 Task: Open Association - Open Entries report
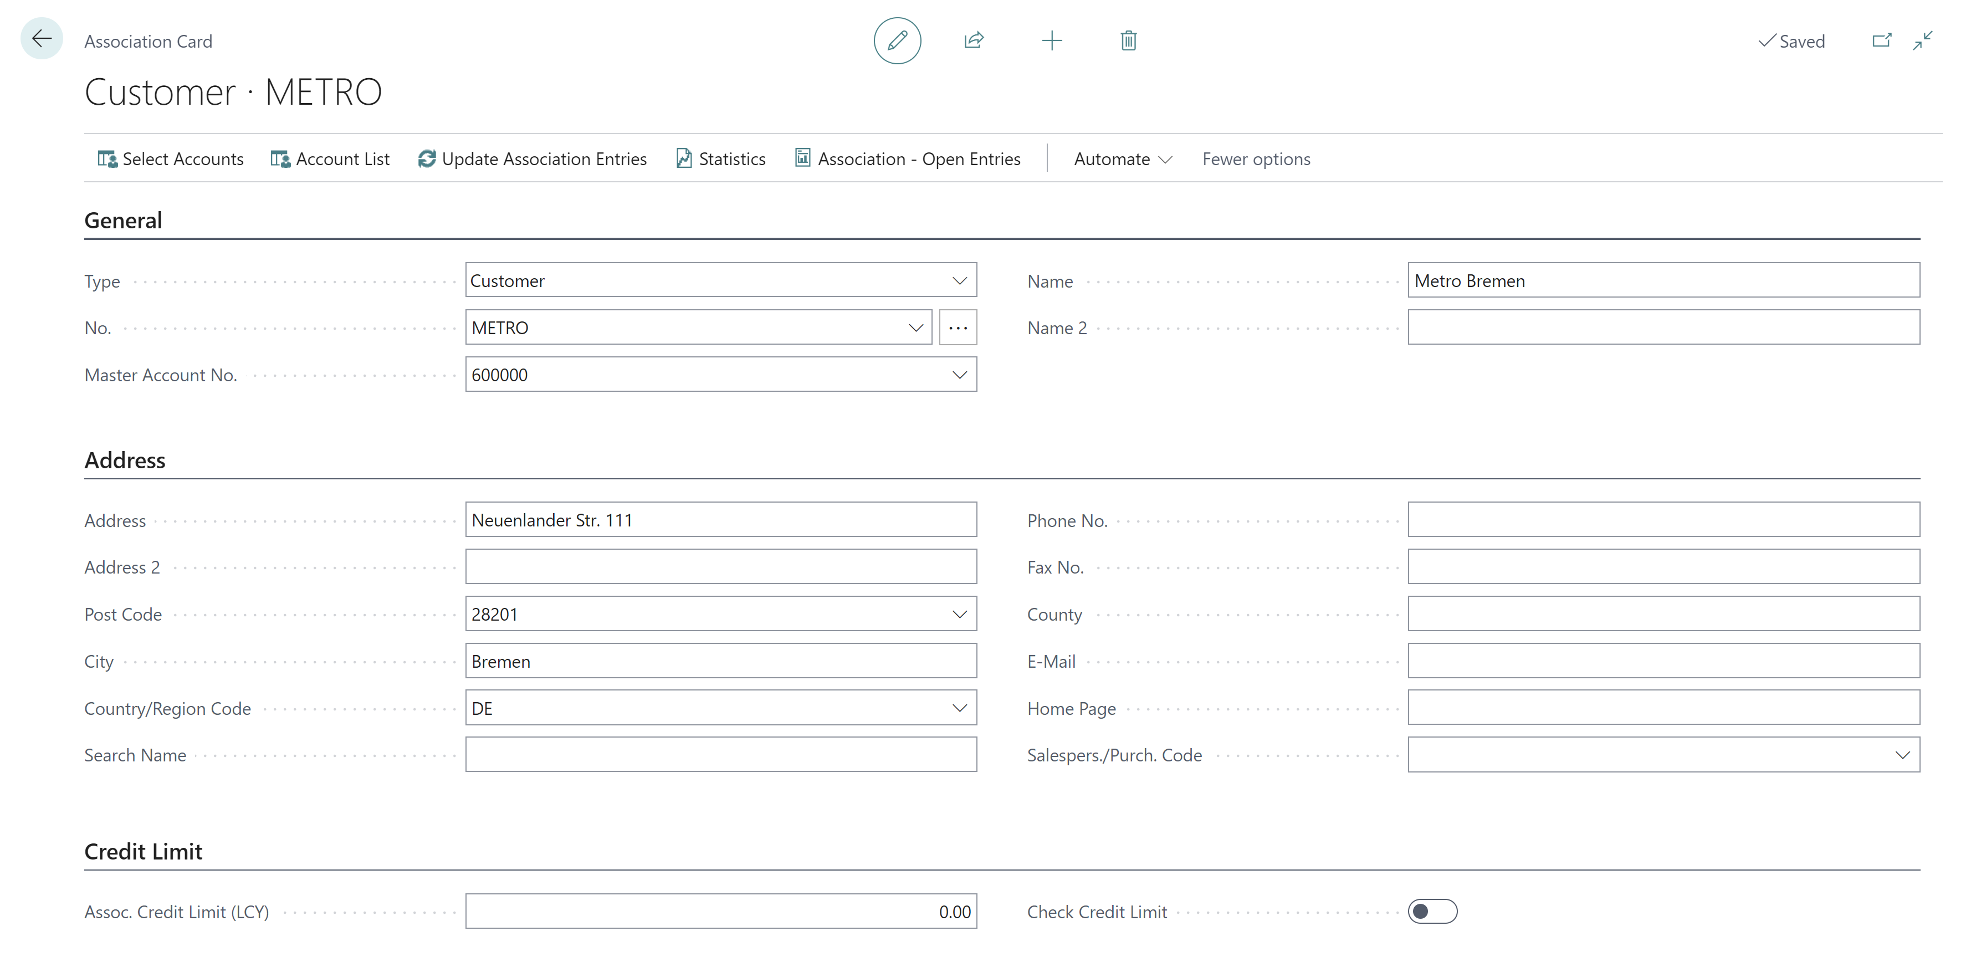[908, 158]
